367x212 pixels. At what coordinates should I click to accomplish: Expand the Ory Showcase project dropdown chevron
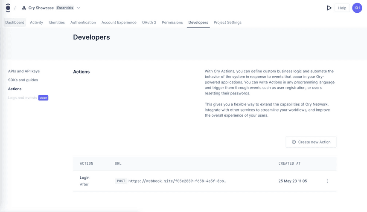pyautogui.click(x=79, y=8)
